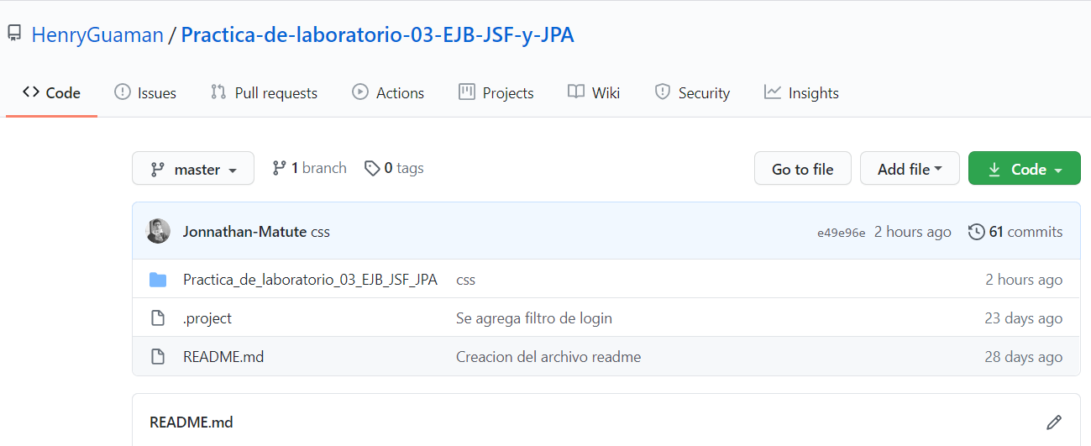Open the Practica-de-laboratorio-03-EJB-JSF-y-JPA repository link

click(378, 34)
